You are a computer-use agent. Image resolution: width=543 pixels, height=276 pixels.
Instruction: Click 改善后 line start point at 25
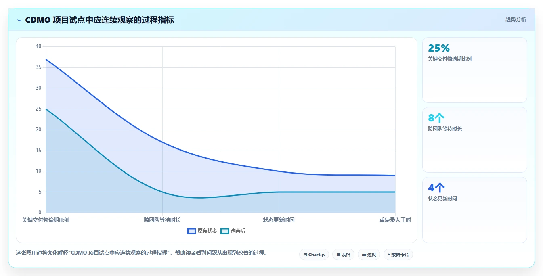[46, 109]
